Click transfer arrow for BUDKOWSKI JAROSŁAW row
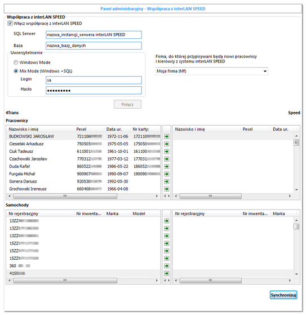306x315 pixels. pos(166,136)
